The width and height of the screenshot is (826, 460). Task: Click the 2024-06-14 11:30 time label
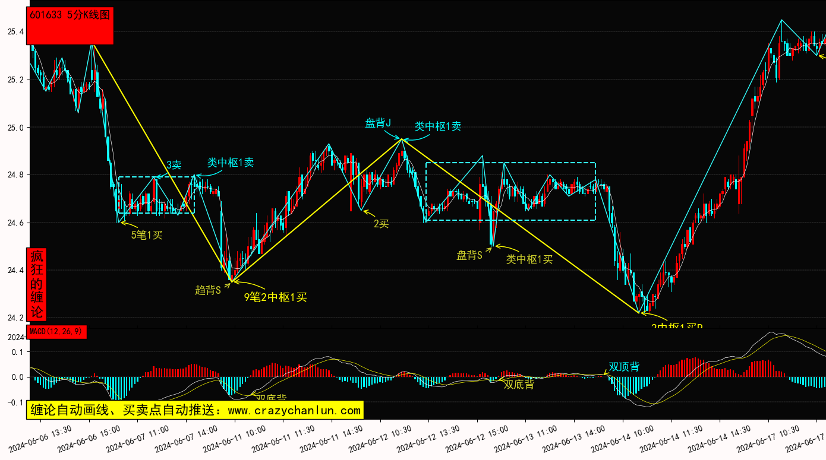click(670, 439)
